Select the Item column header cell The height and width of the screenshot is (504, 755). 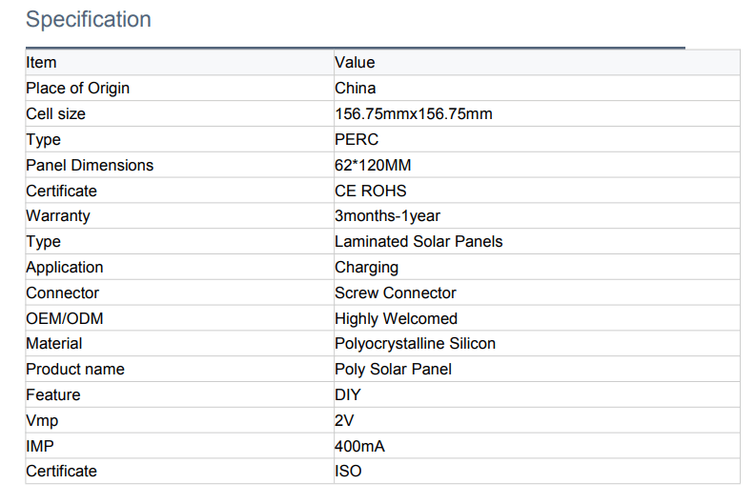(x=41, y=63)
